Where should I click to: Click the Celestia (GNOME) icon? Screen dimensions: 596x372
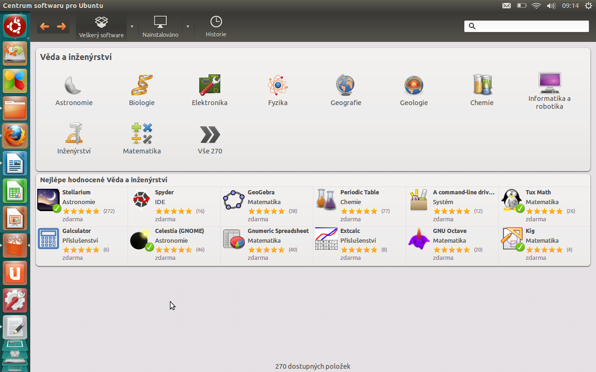coord(141,239)
